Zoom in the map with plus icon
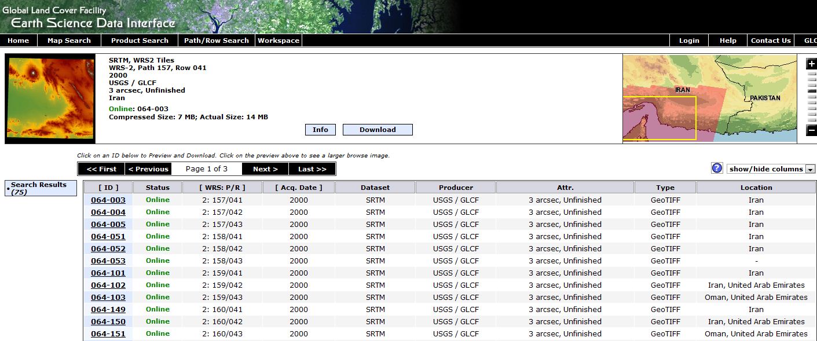Viewport: 817px width, 341px height. click(811, 64)
